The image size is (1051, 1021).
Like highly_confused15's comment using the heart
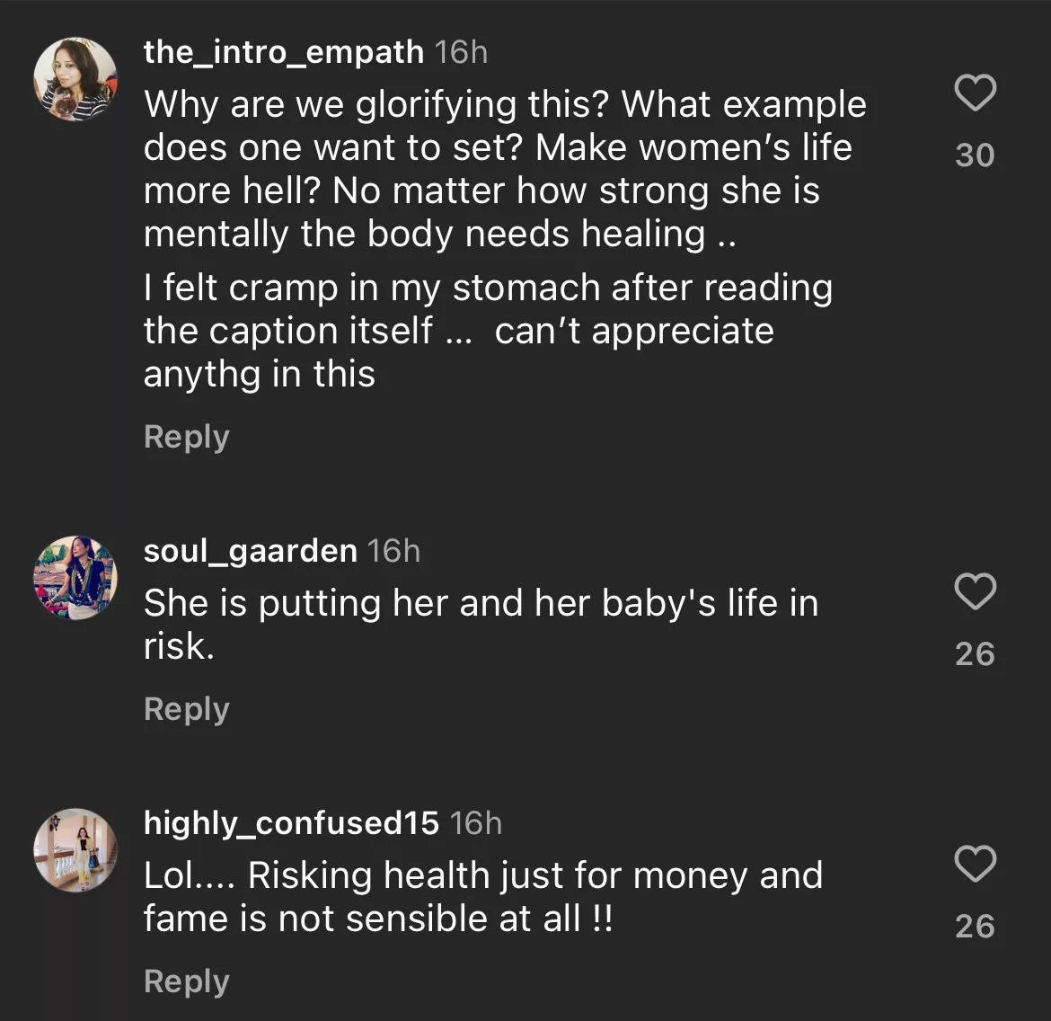(975, 864)
